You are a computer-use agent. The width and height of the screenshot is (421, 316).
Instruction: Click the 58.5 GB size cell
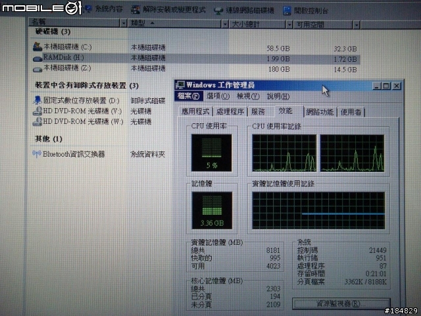pyautogui.click(x=278, y=49)
